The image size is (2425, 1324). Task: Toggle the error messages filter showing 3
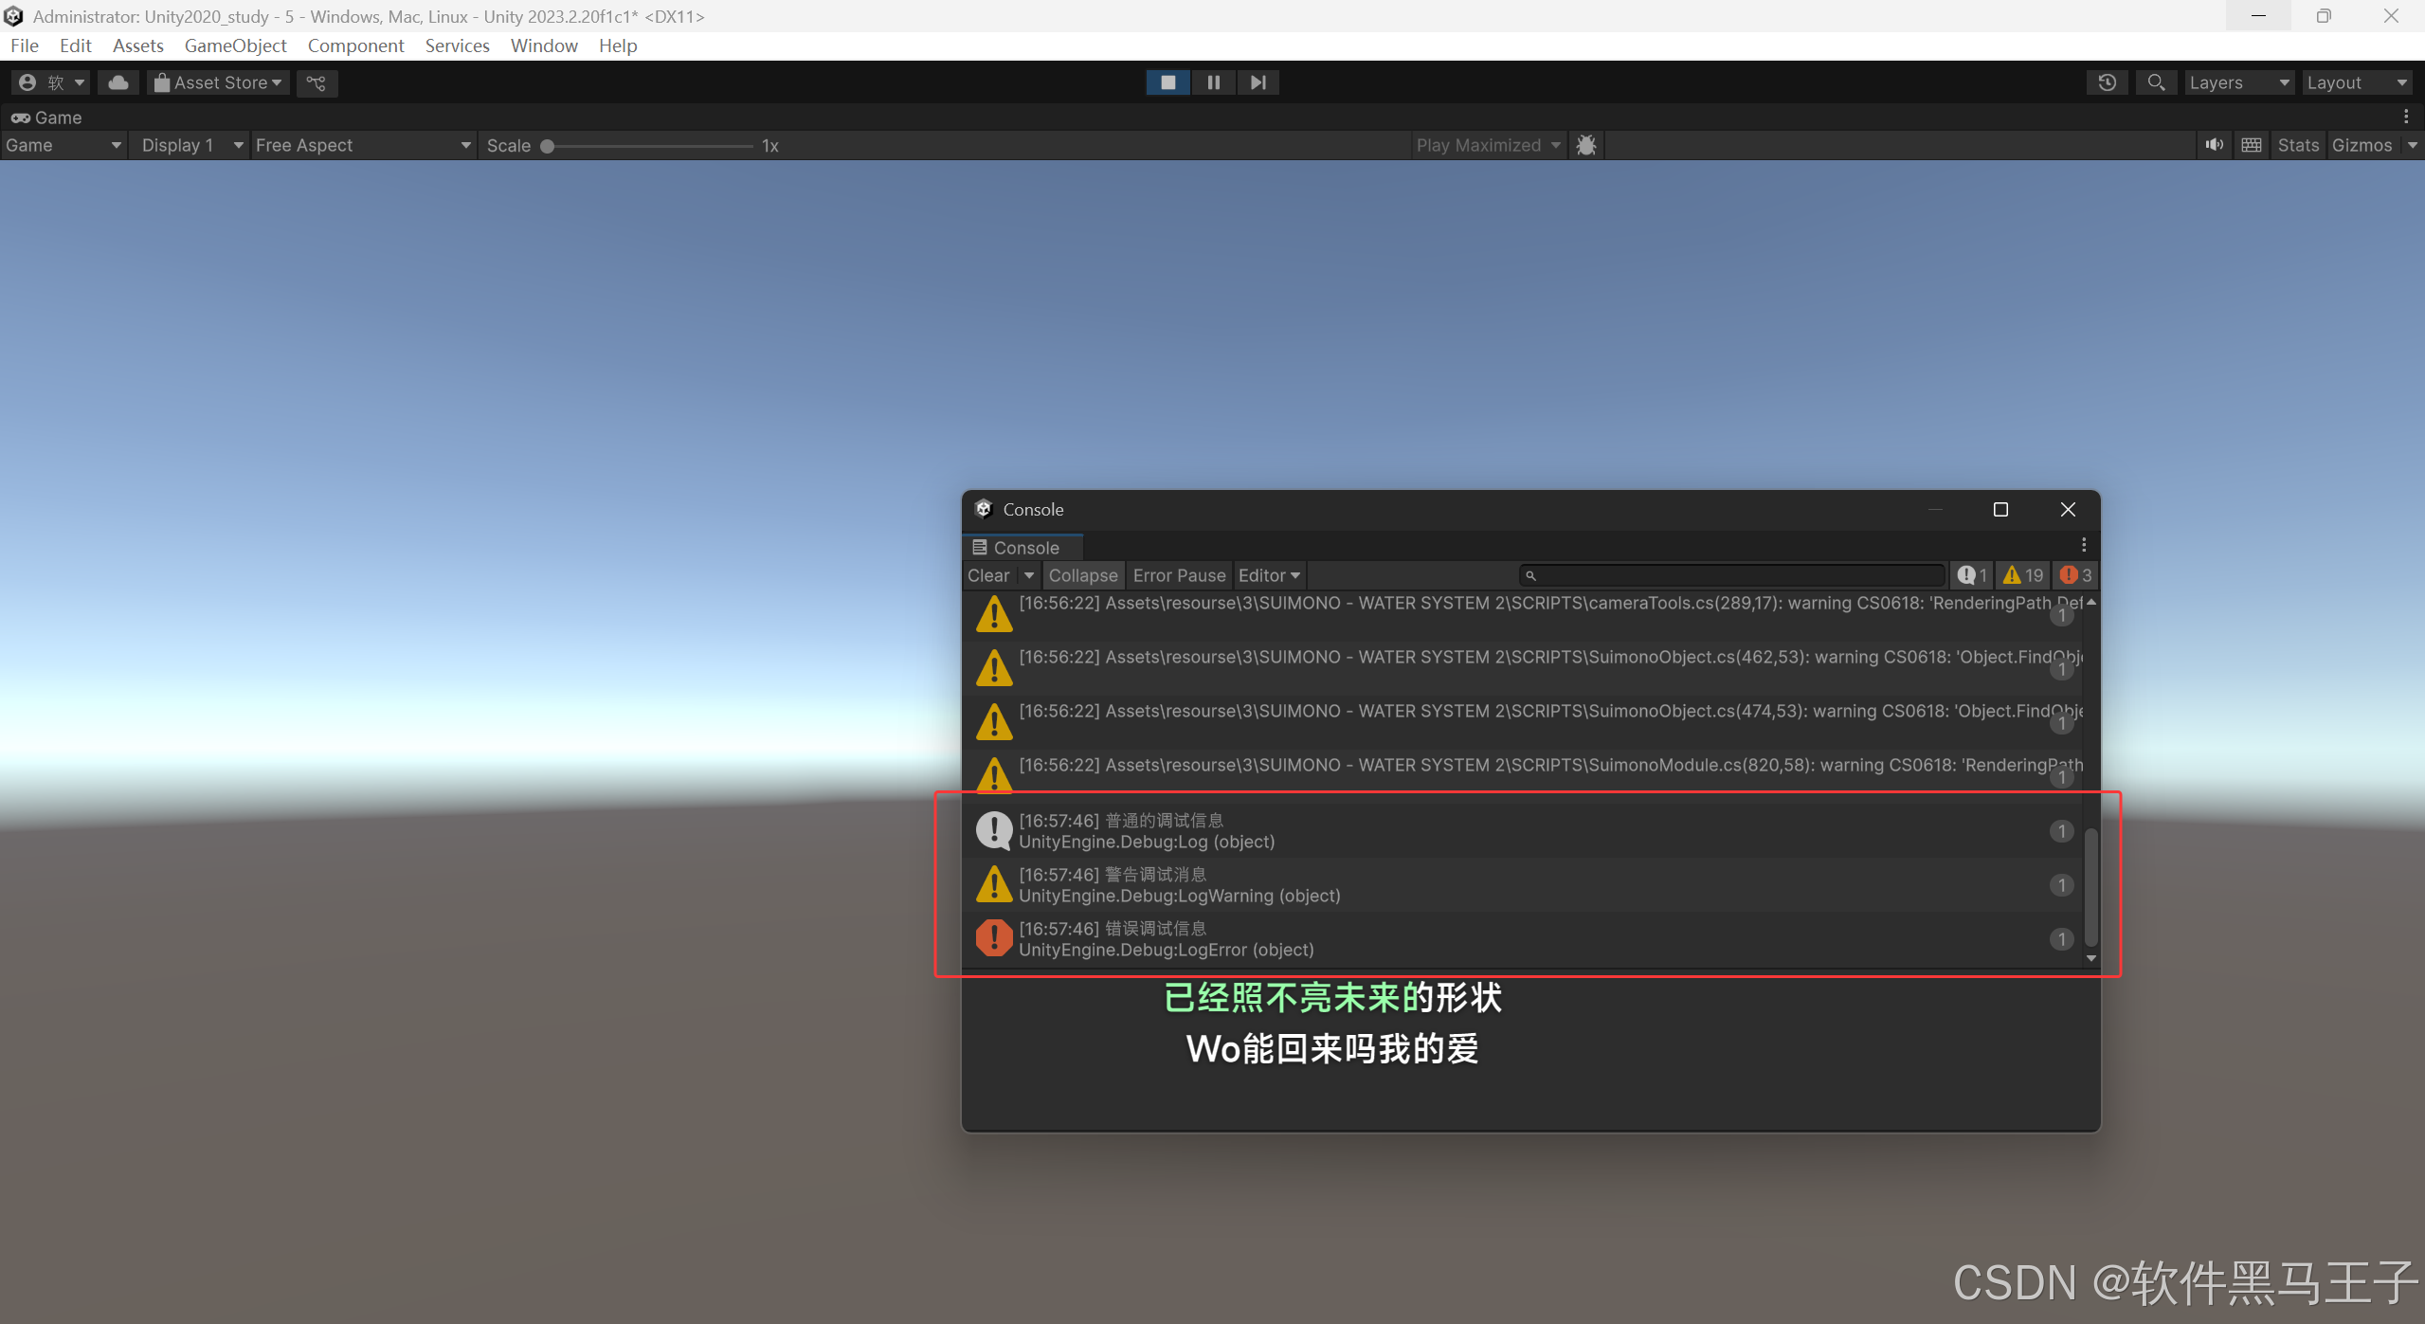click(2073, 574)
